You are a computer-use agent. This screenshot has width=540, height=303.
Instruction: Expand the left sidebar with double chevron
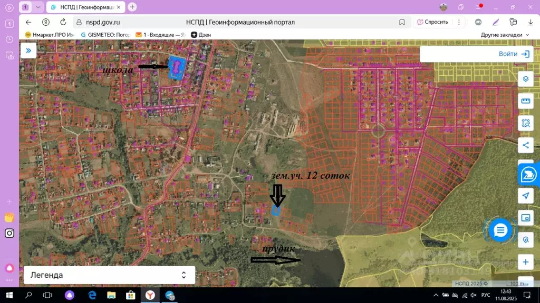28,50
